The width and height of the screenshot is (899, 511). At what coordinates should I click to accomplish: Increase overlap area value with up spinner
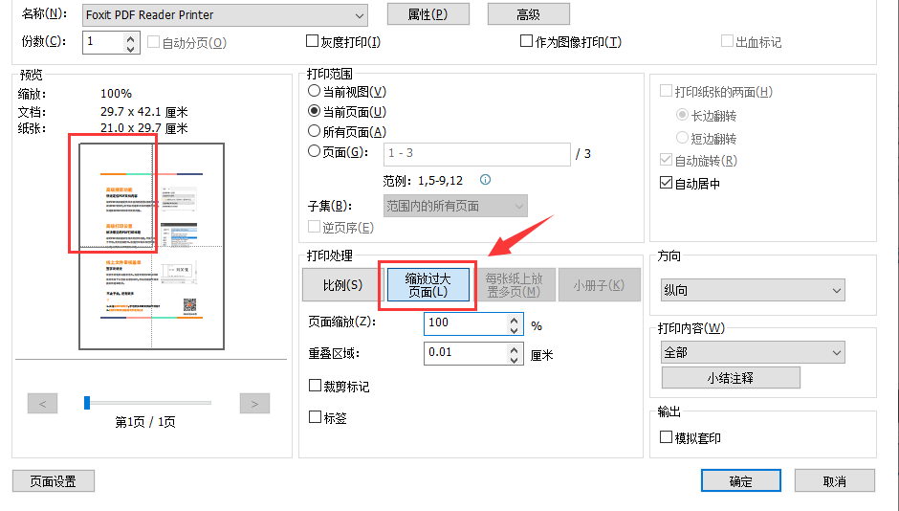(514, 347)
